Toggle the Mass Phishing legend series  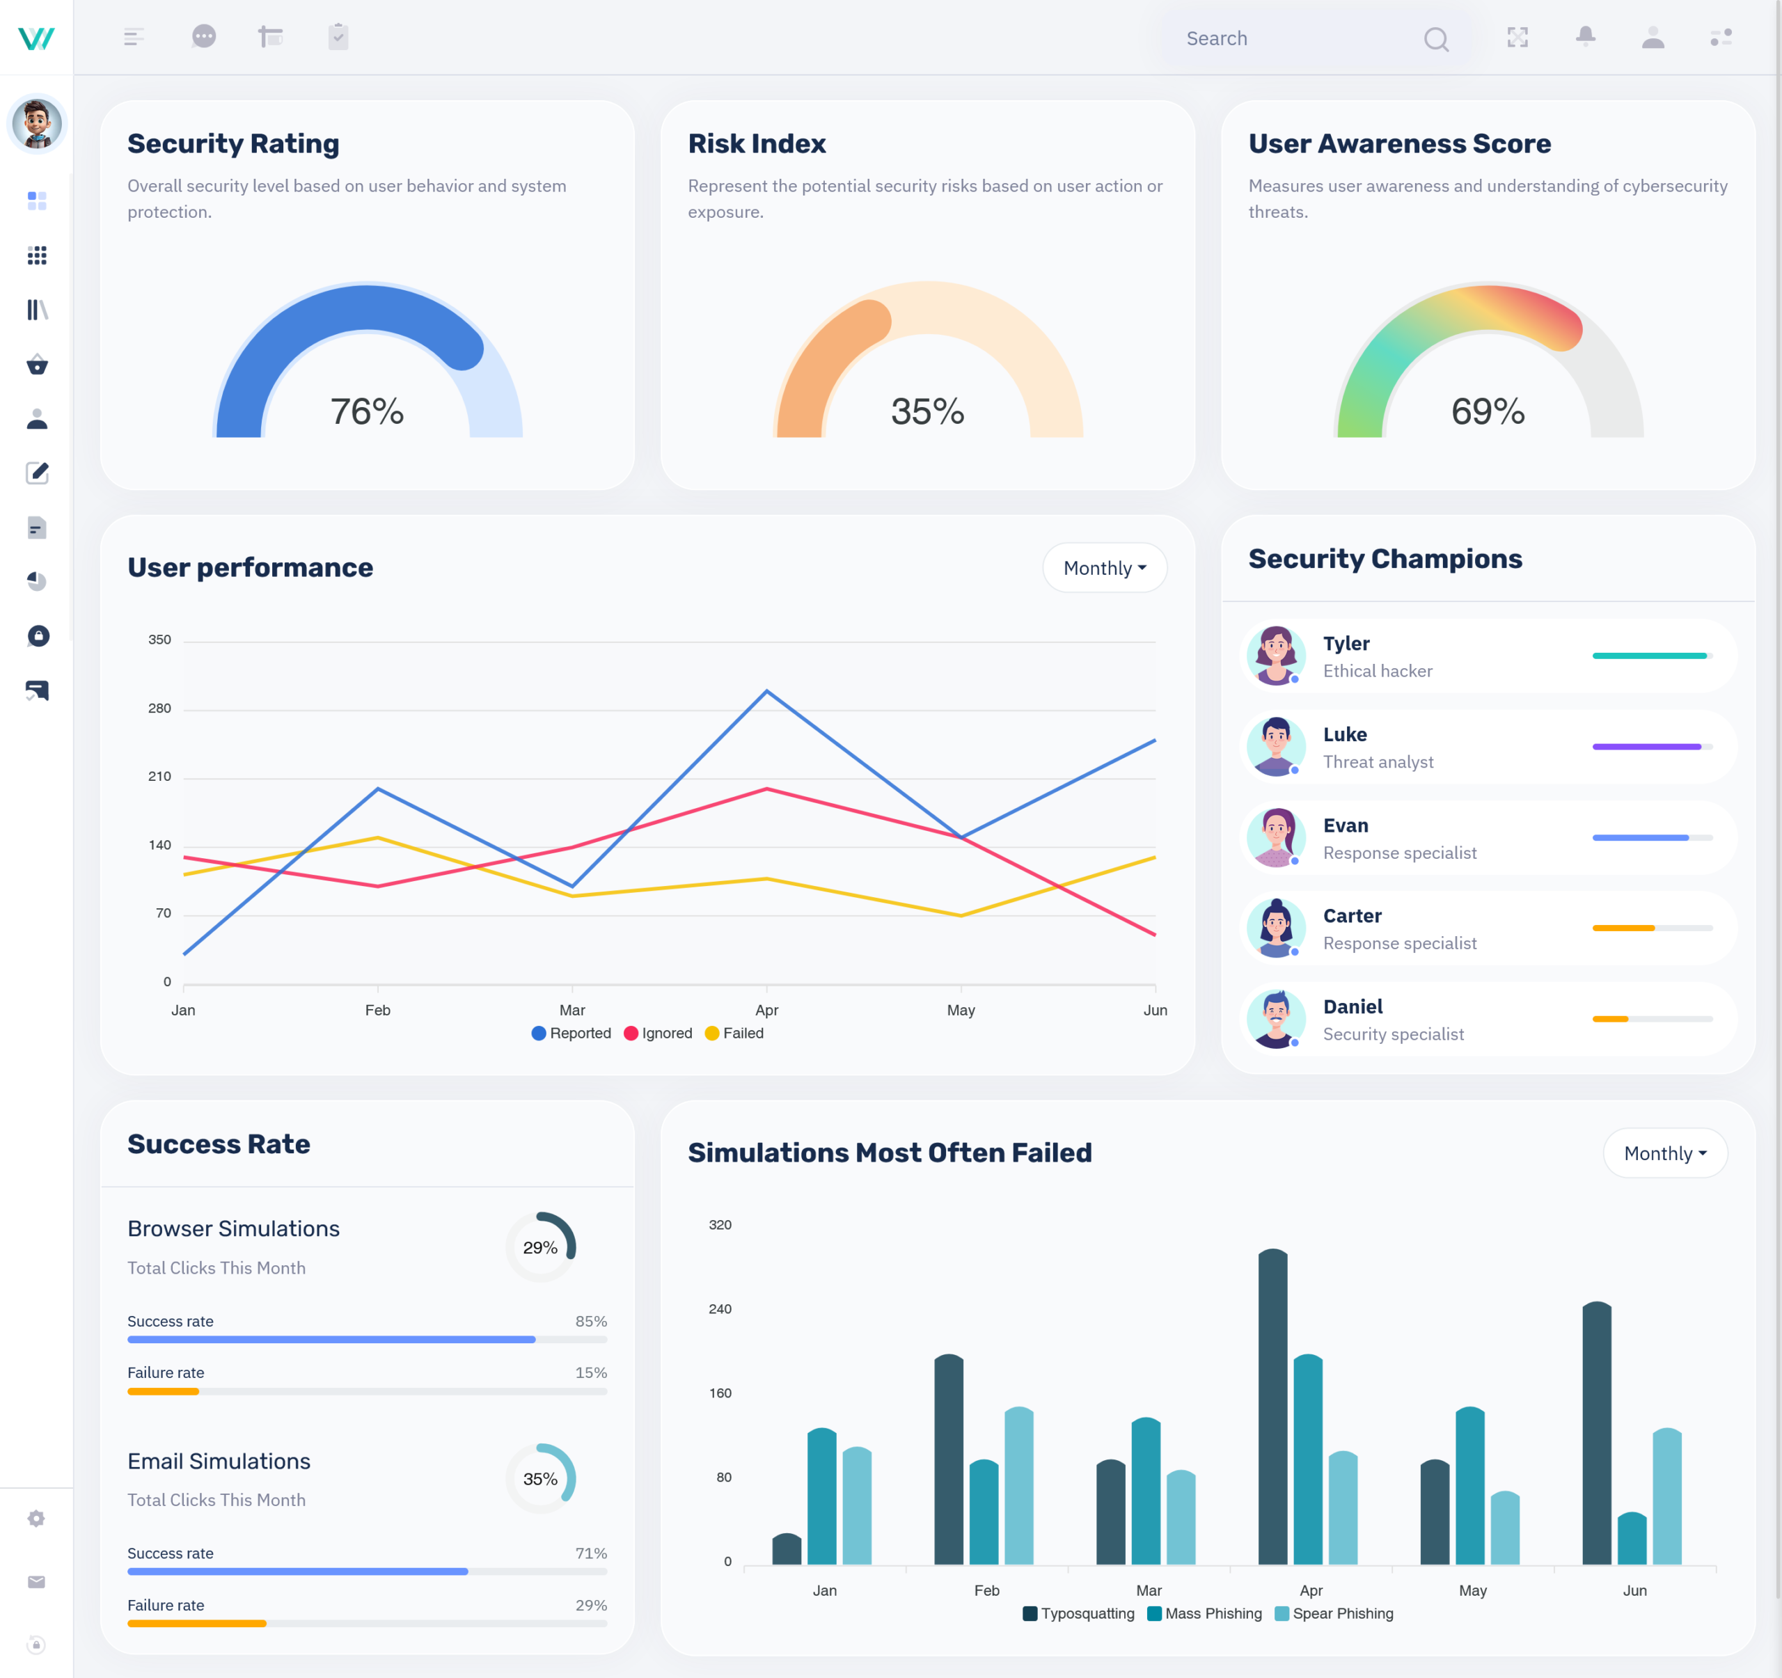pyautogui.click(x=1204, y=1613)
